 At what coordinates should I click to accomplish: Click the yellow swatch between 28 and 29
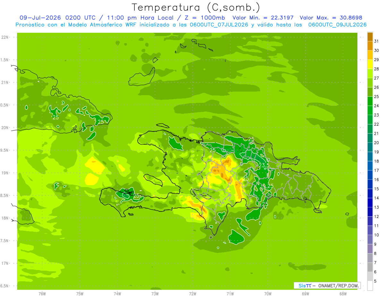[370, 64]
